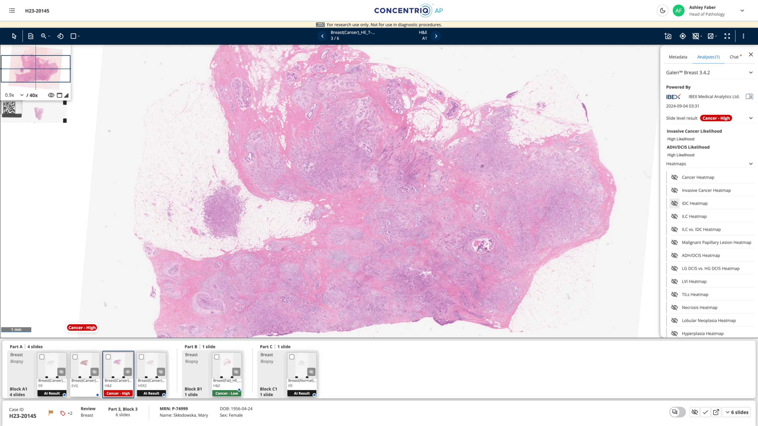The width and height of the screenshot is (758, 426).
Task: Open the Chat tab
Action: point(734,57)
